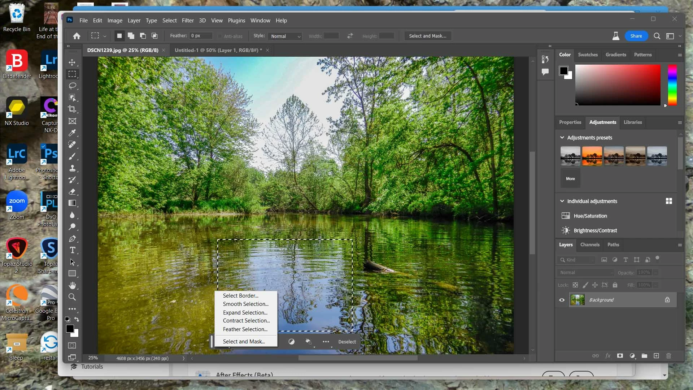
Task: Select the Clone Stamp tool
Action: click(72, 168)
